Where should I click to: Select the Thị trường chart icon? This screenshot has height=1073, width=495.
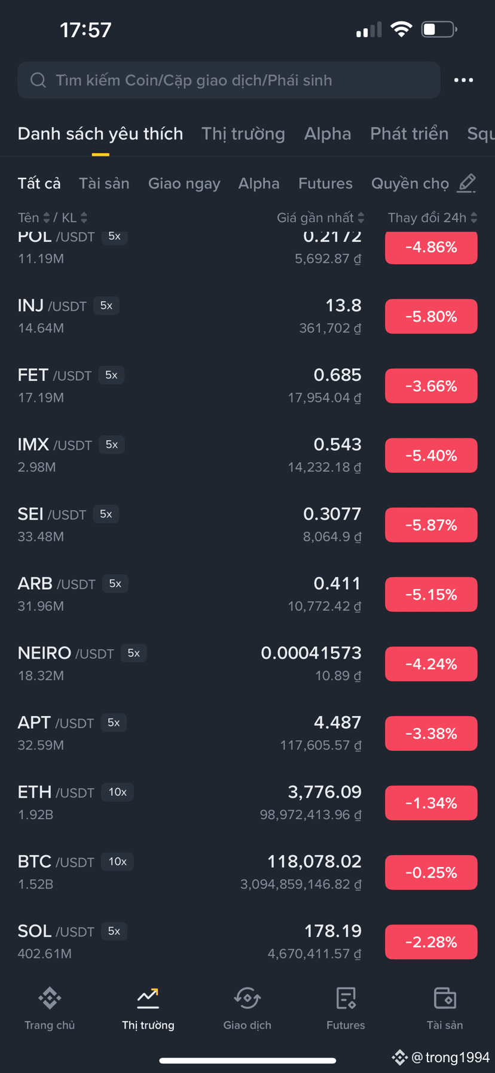(148, 999)
